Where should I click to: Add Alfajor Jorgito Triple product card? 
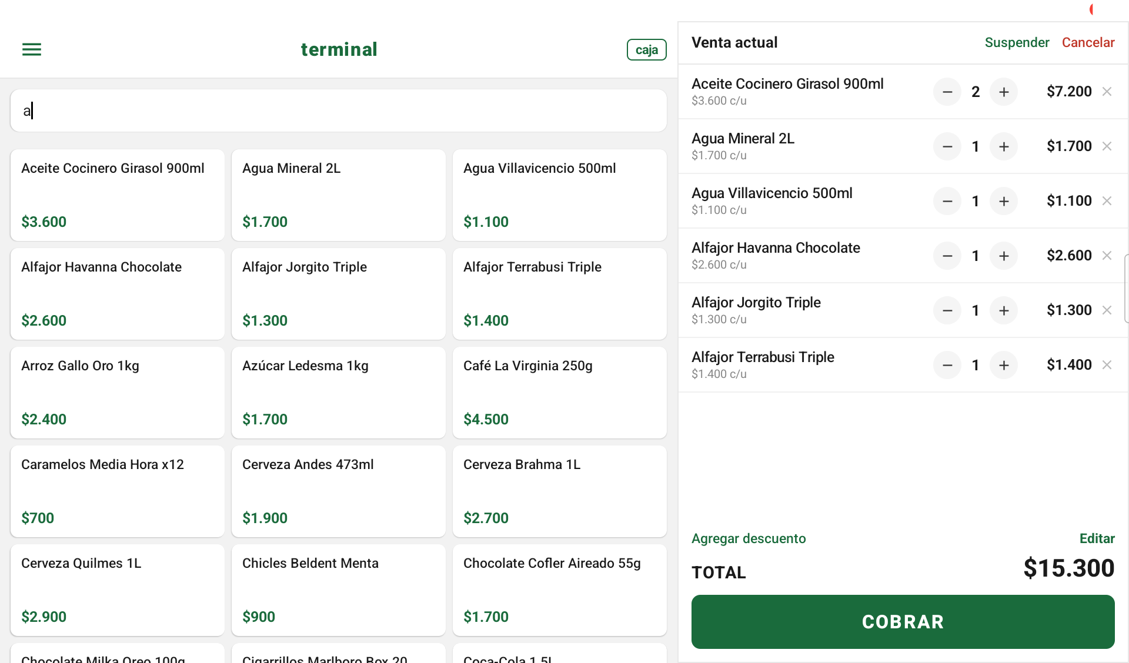339,294
